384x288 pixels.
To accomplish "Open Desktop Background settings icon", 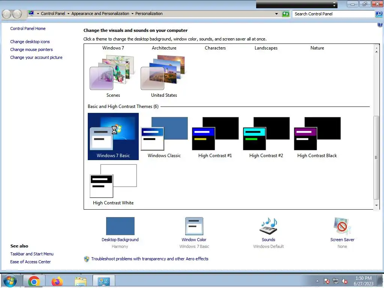I will (x=120, y=226).
